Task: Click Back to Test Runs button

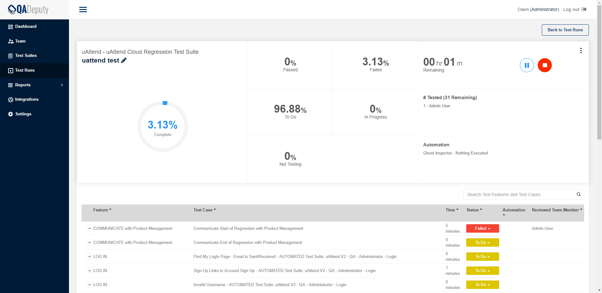Action: tap(565, 30)
